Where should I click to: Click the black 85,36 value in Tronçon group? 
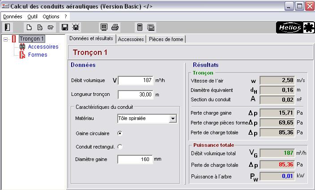[277, 132]
